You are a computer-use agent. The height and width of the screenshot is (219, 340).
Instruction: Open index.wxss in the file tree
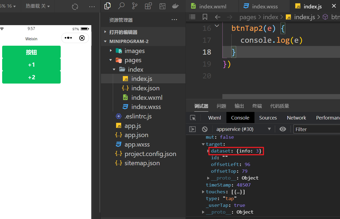tap(143, 107)
